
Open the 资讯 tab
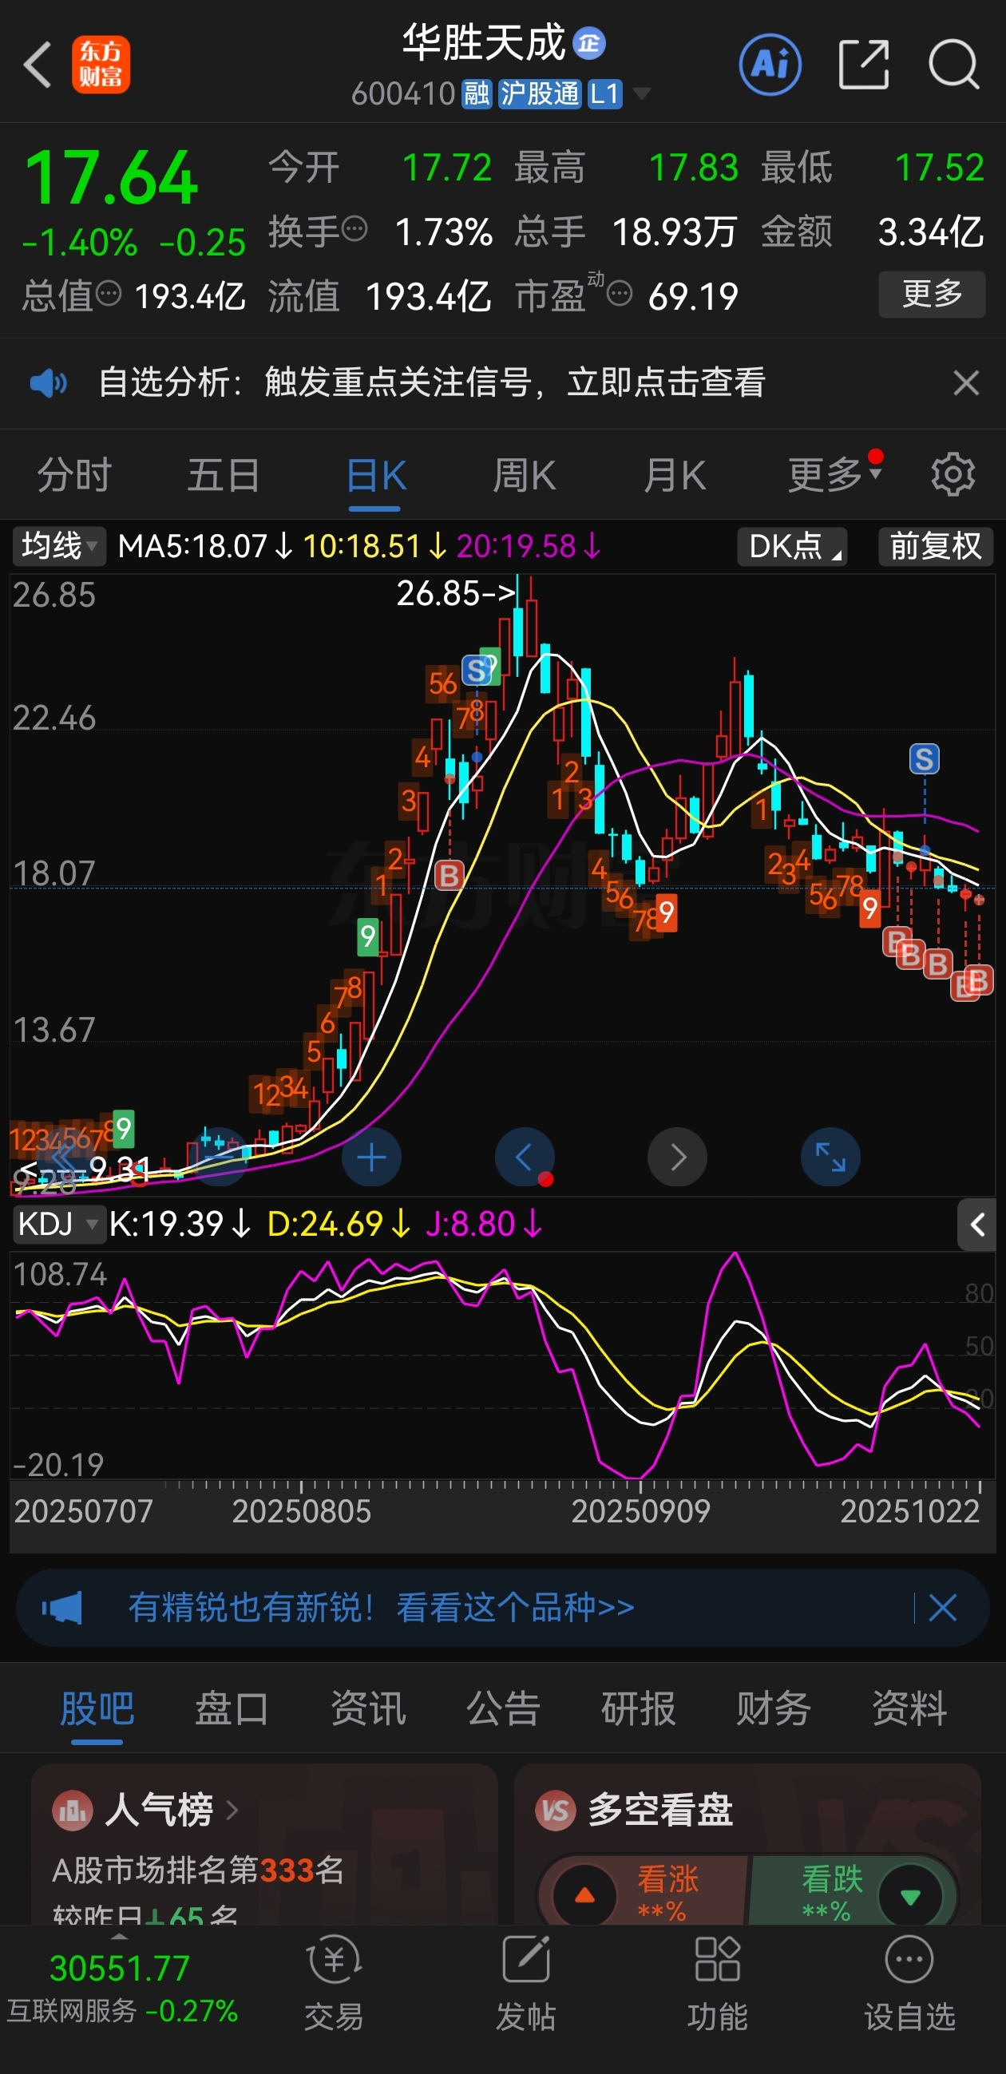pyautogui.click(x=367, y=1708)
